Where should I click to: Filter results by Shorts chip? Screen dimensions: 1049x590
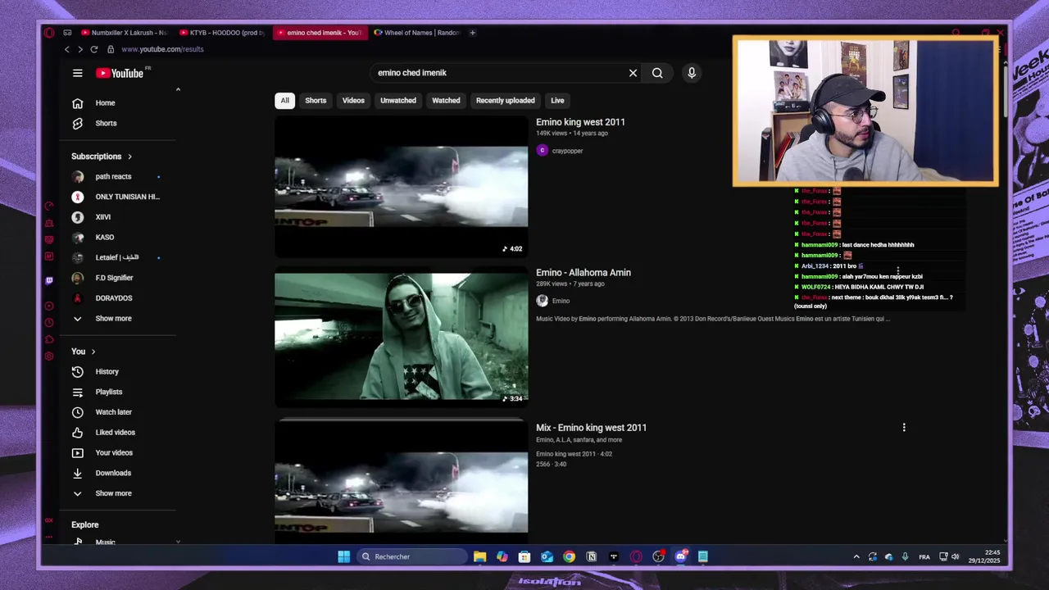pyautogui.click(x=316, y=100)
